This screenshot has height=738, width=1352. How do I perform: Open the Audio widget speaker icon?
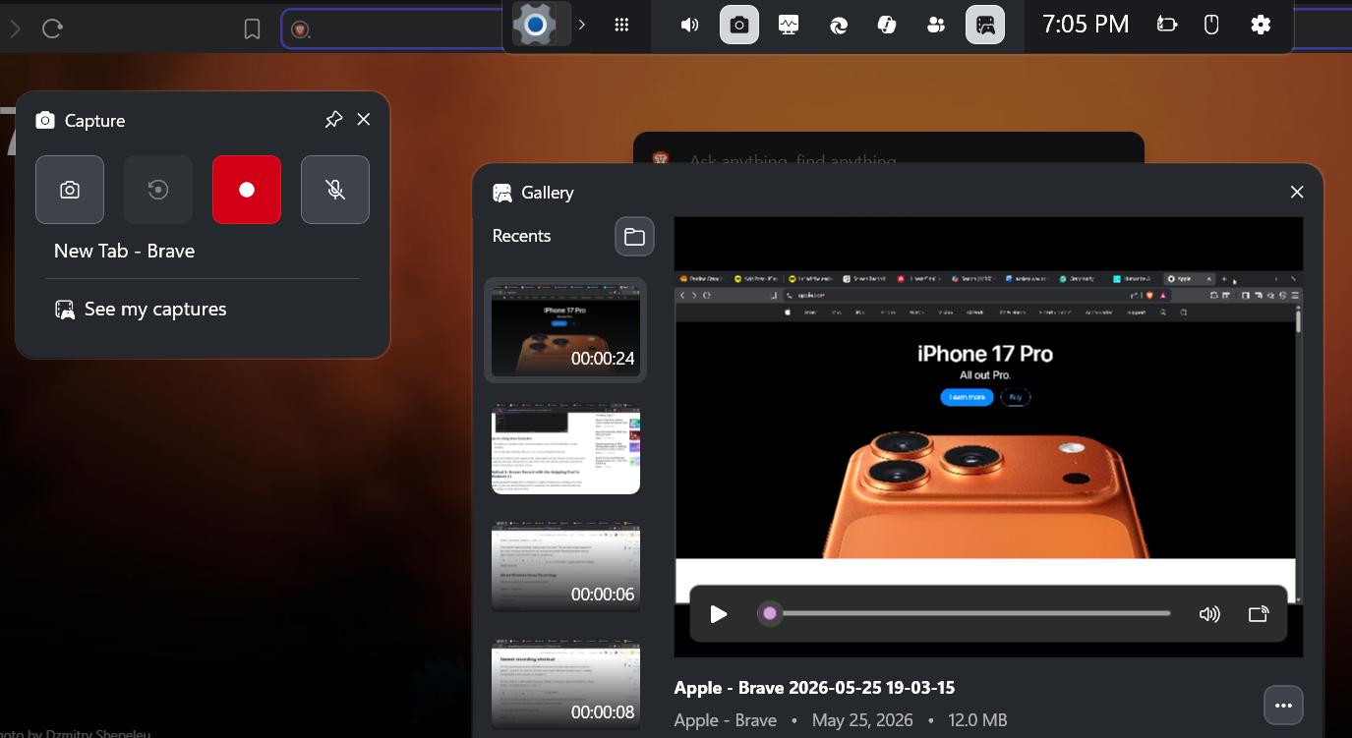point(690,25)
